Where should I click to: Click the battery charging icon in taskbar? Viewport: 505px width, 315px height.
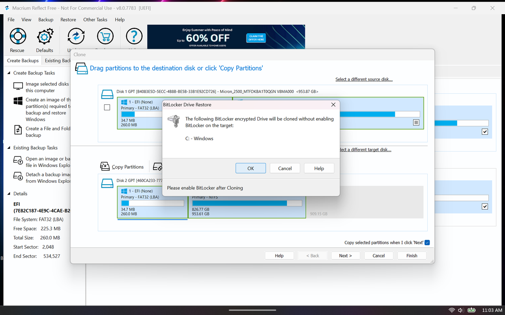471,310
